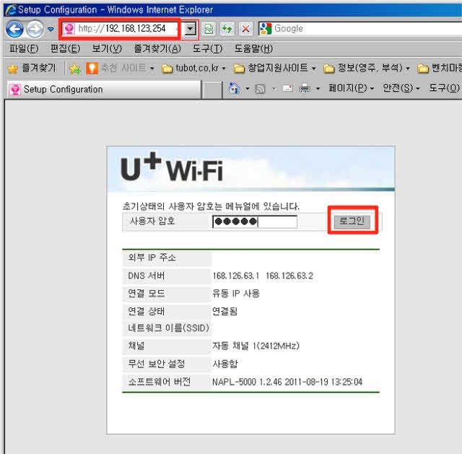Image resolution: width=462 pixels, height=454 pixels.
Task: Open the 추천 사이트 suggested sites dropdown
Action: coord(121,69)
